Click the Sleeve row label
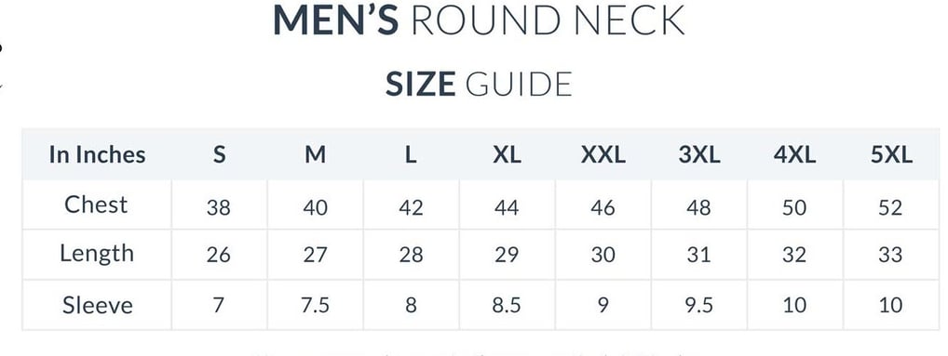The height and width of the screenshot is (356, 948). pyautogui.click(x=98, y=305)
